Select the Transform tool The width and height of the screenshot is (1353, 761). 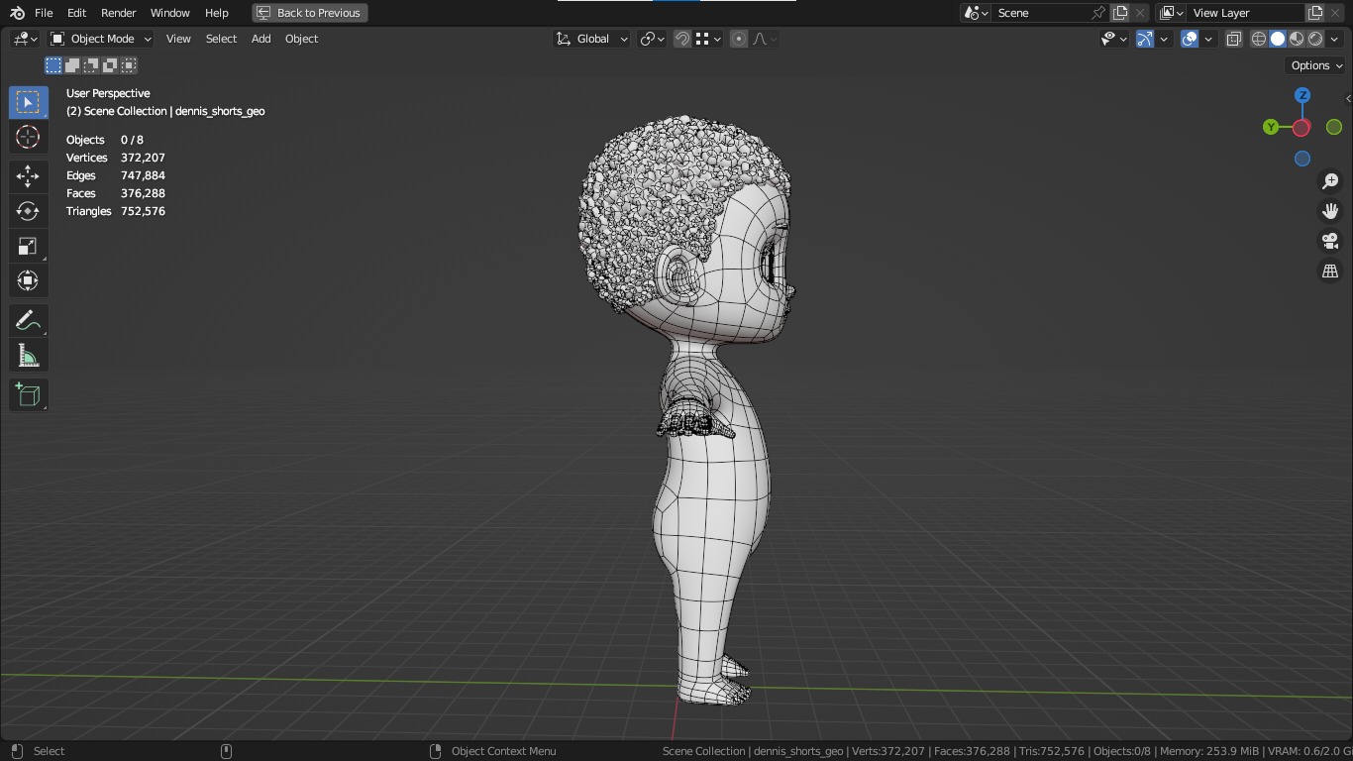pyautogui.click(x=28, y=280)
